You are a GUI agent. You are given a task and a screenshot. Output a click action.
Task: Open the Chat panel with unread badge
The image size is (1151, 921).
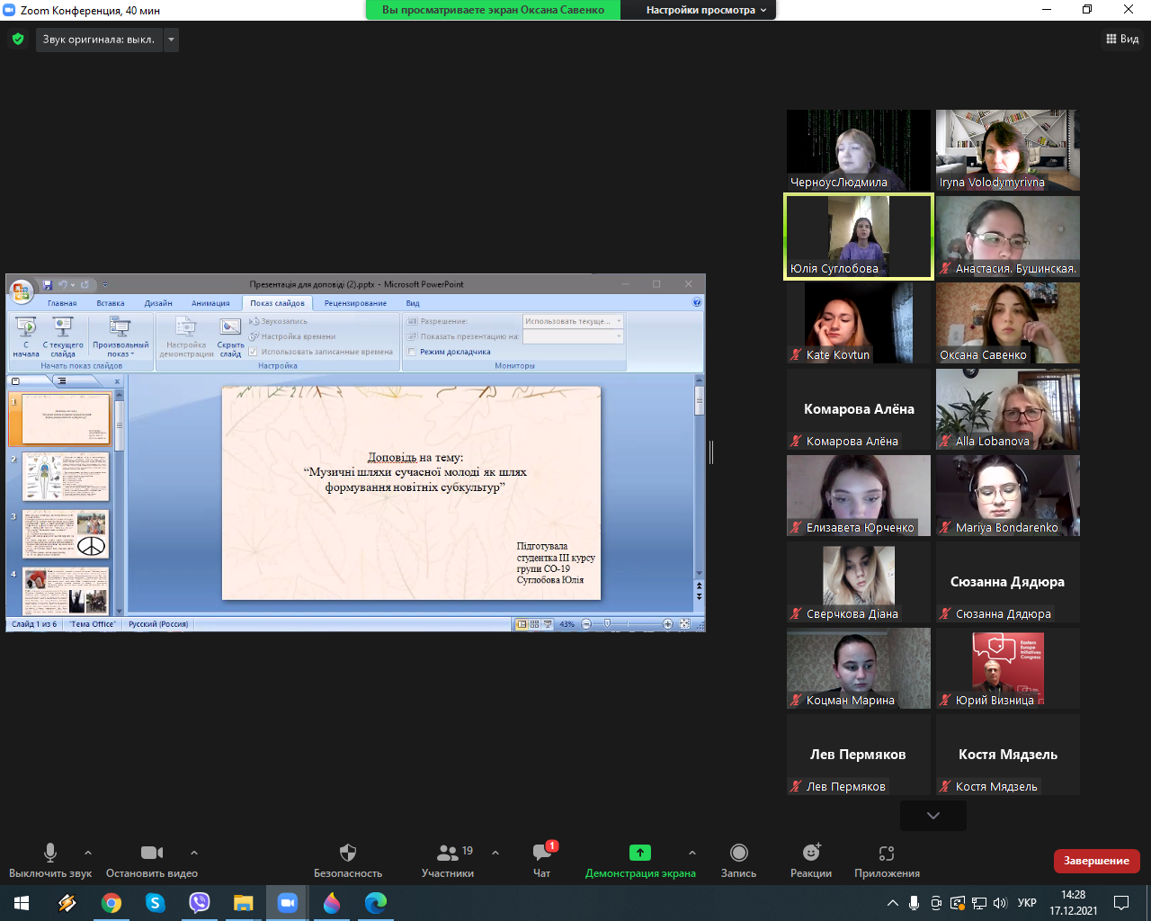[542, 861]
